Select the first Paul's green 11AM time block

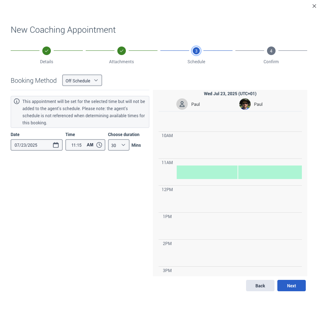207,172
